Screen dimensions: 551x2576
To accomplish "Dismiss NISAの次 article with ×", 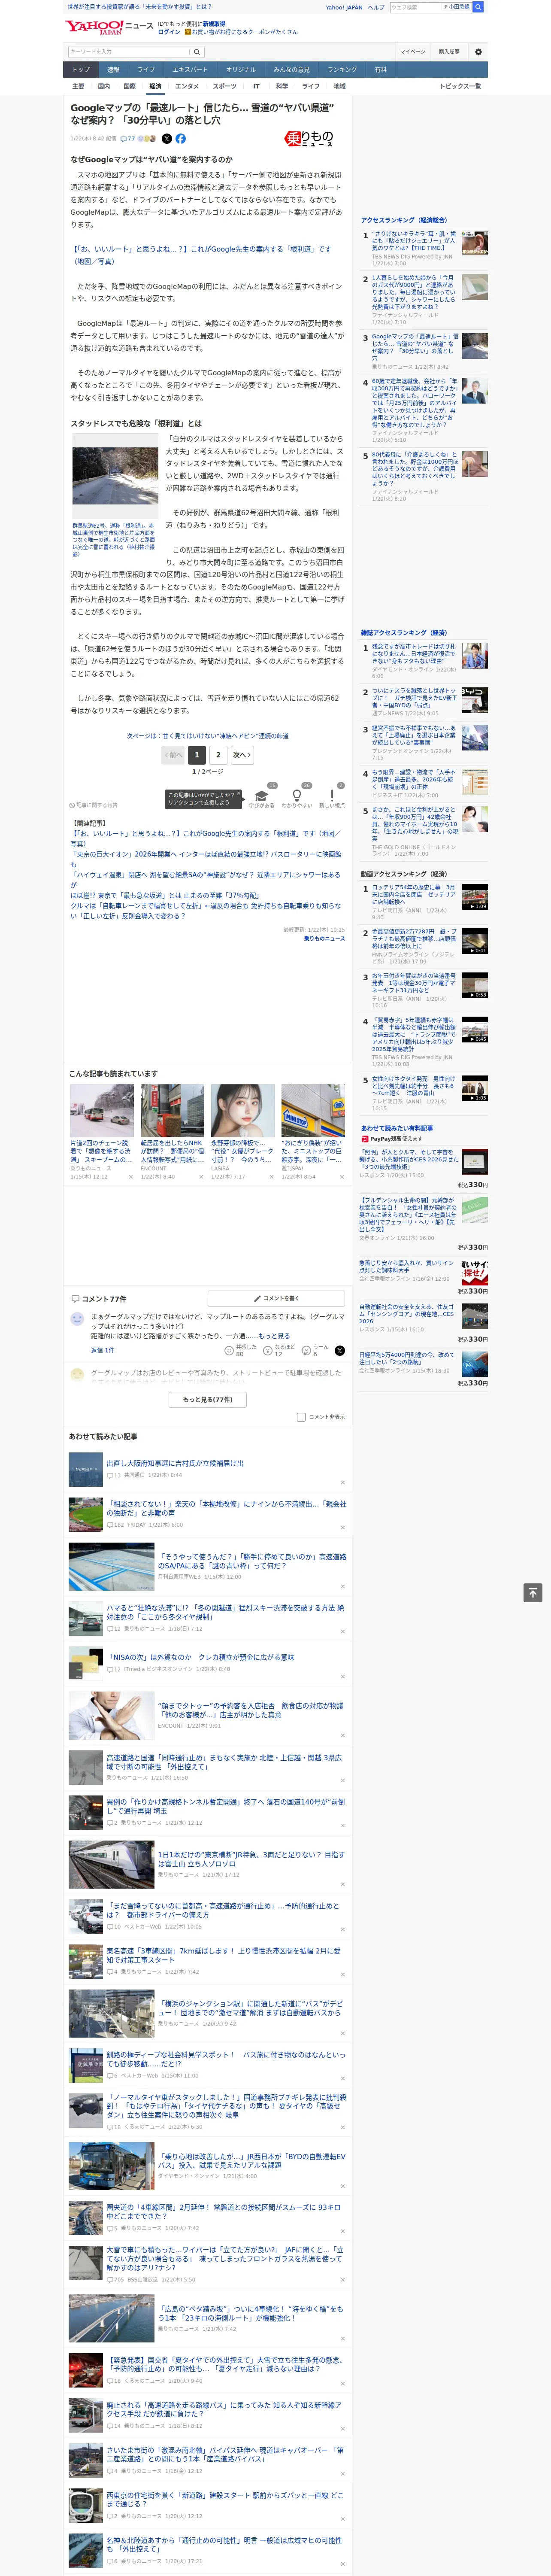I will click(343, 1678).
